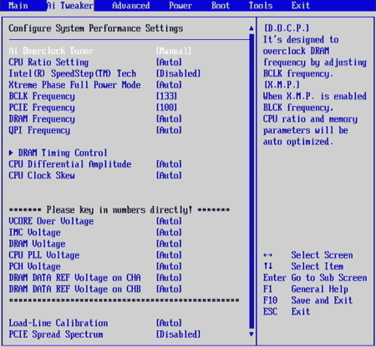Image resolution: width=376 pixels, height=347 pixels.
Task: Select the QPI Frequency label
Action: point(39,130)
